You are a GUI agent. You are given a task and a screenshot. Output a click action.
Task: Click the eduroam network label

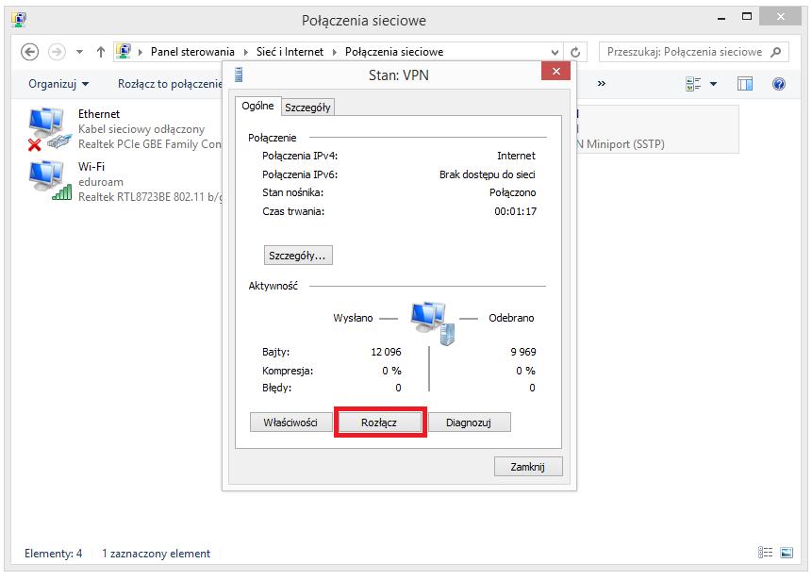point(101,182)
